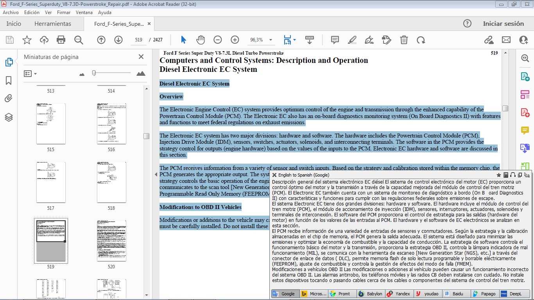
Task: Save the file with the floppy disk icon
Action: (10, 40)
